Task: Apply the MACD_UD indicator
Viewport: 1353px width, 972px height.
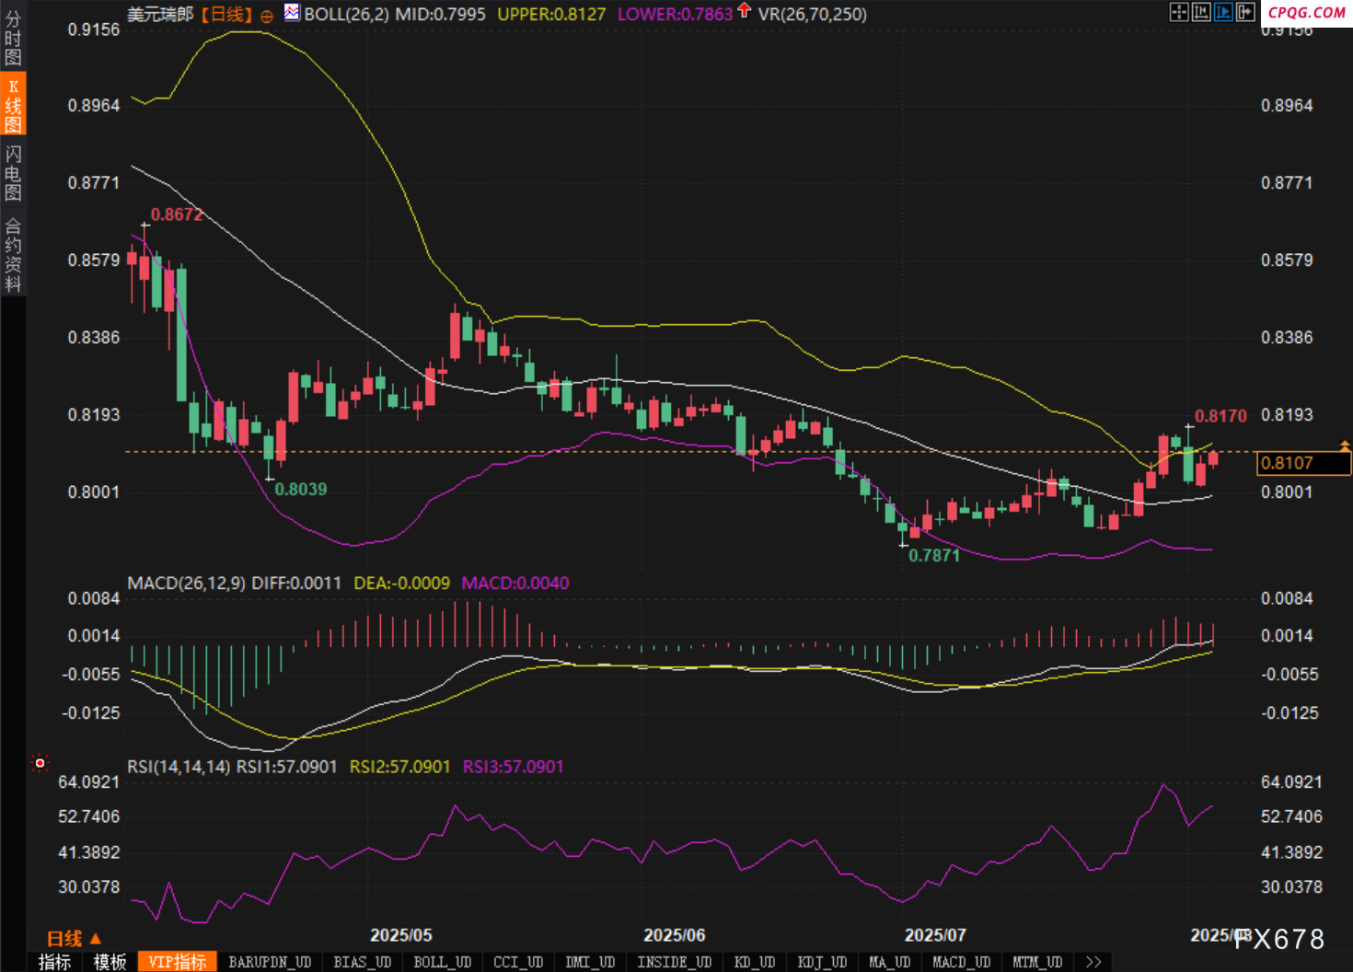Action: (962, 962)
